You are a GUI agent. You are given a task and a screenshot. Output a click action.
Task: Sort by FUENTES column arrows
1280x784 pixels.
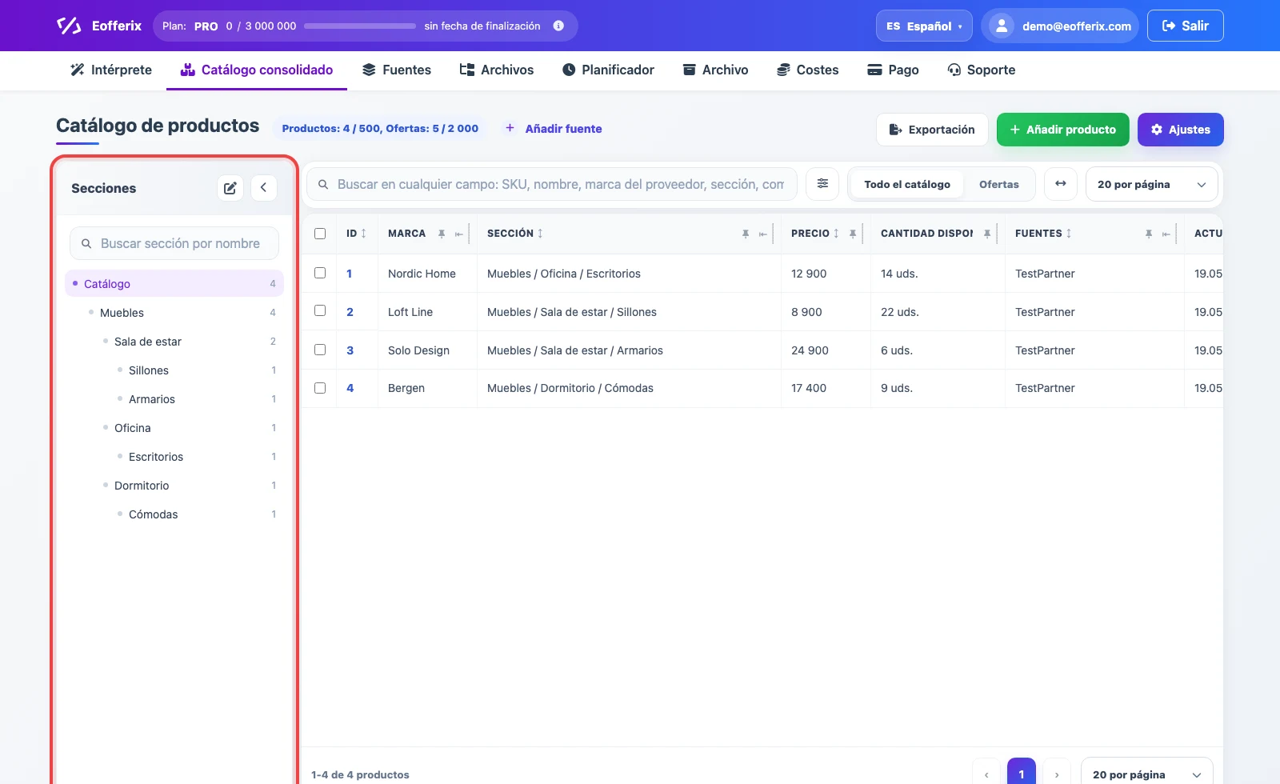1069,234
